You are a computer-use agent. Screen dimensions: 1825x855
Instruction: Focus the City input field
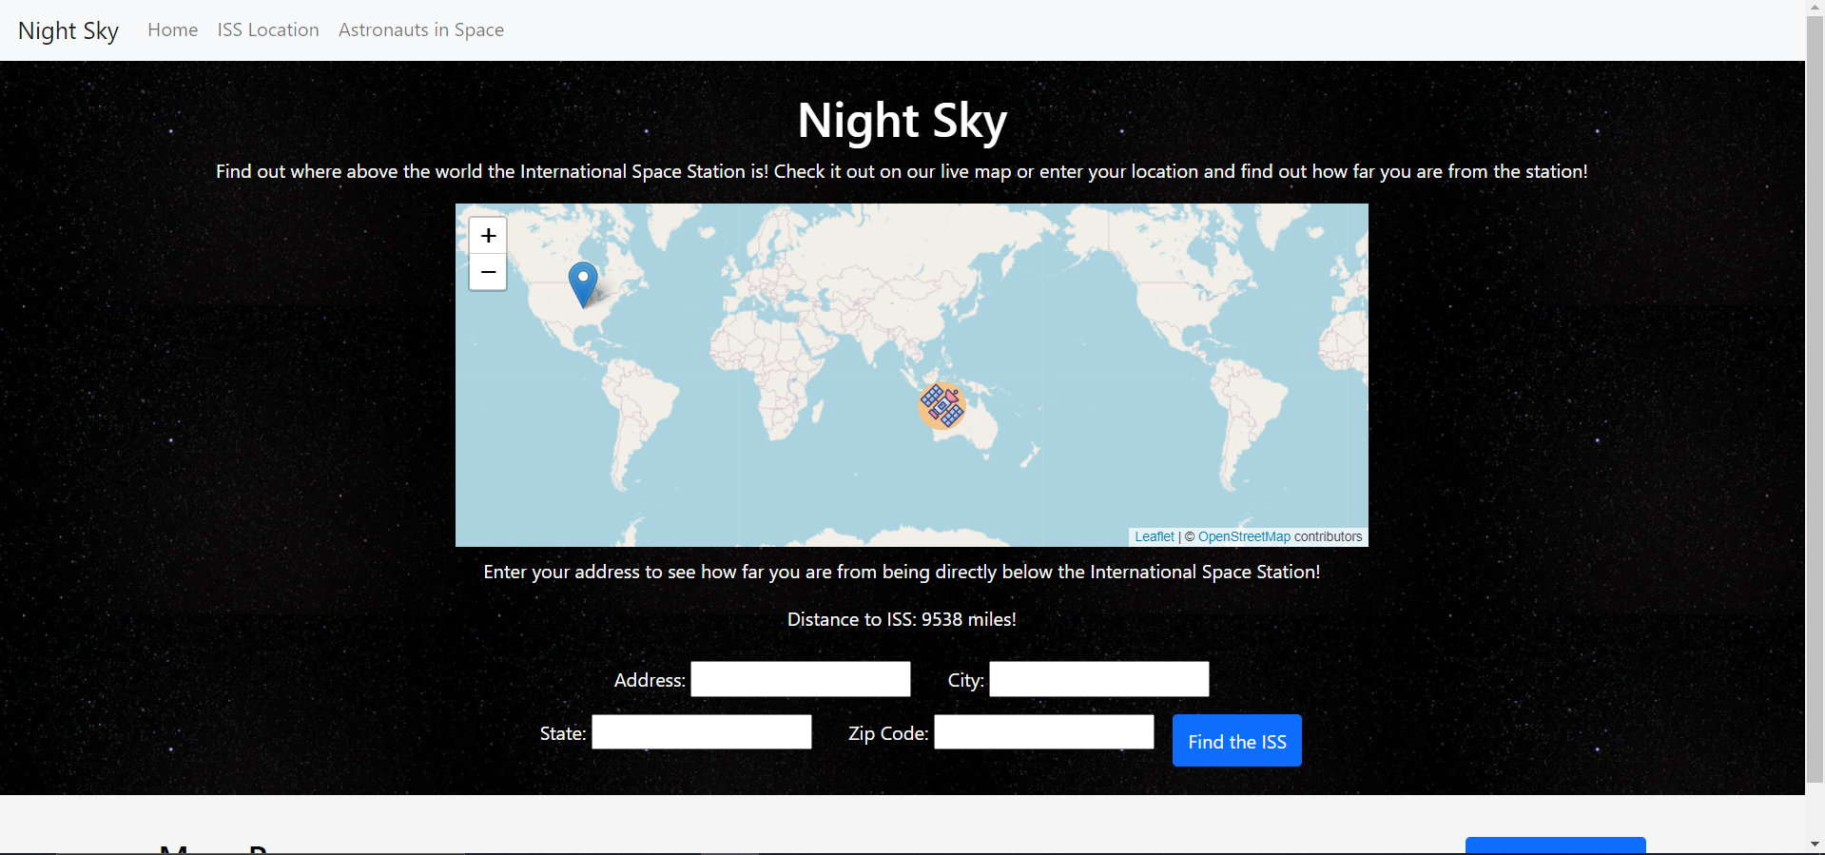1099,679
